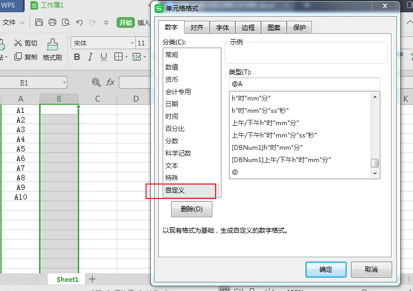Select 数值 in category list
413x291 pixels.
tap(192, 67)
